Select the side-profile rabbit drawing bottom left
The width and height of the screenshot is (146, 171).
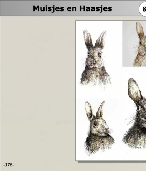point(99,128)
